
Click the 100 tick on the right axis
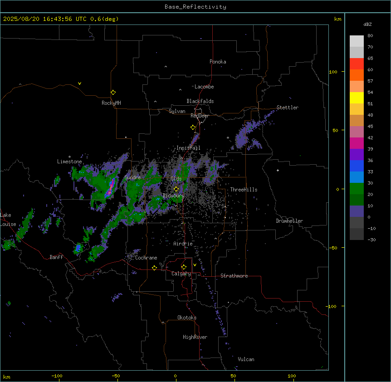[333, 72]
